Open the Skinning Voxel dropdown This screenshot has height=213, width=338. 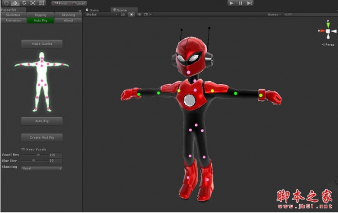coord(42,168)
